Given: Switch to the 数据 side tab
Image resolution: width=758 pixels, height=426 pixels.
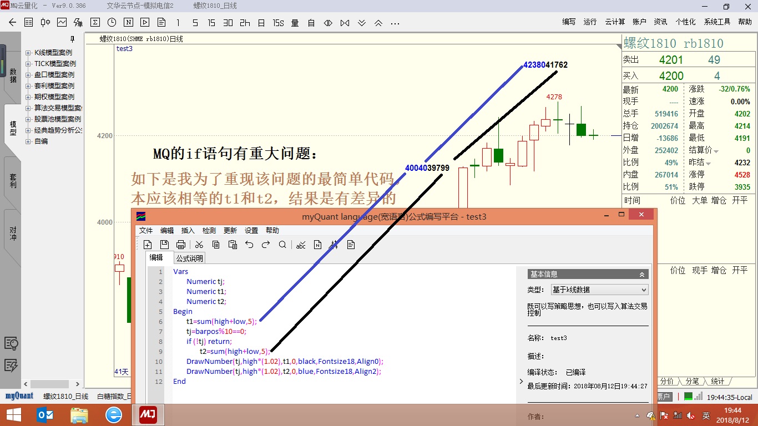Looking at the screenshot, I should tap(12, 75).
